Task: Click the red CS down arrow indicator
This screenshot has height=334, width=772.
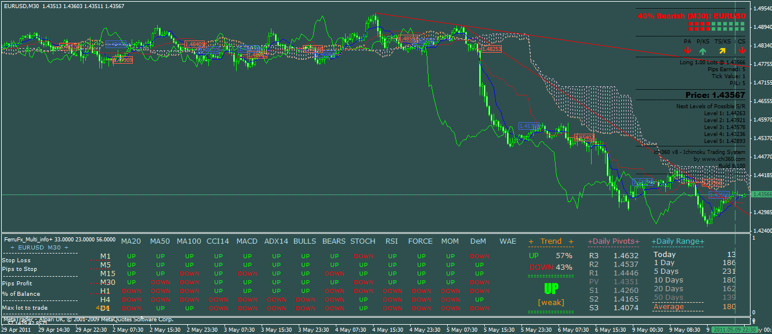Action: [741, 51]
